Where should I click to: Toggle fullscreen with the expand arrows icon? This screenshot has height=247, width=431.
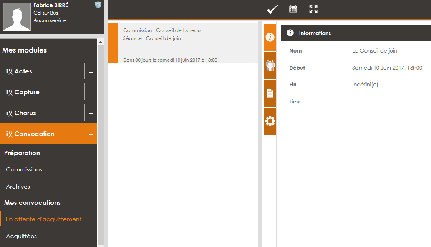pos(313,9)
